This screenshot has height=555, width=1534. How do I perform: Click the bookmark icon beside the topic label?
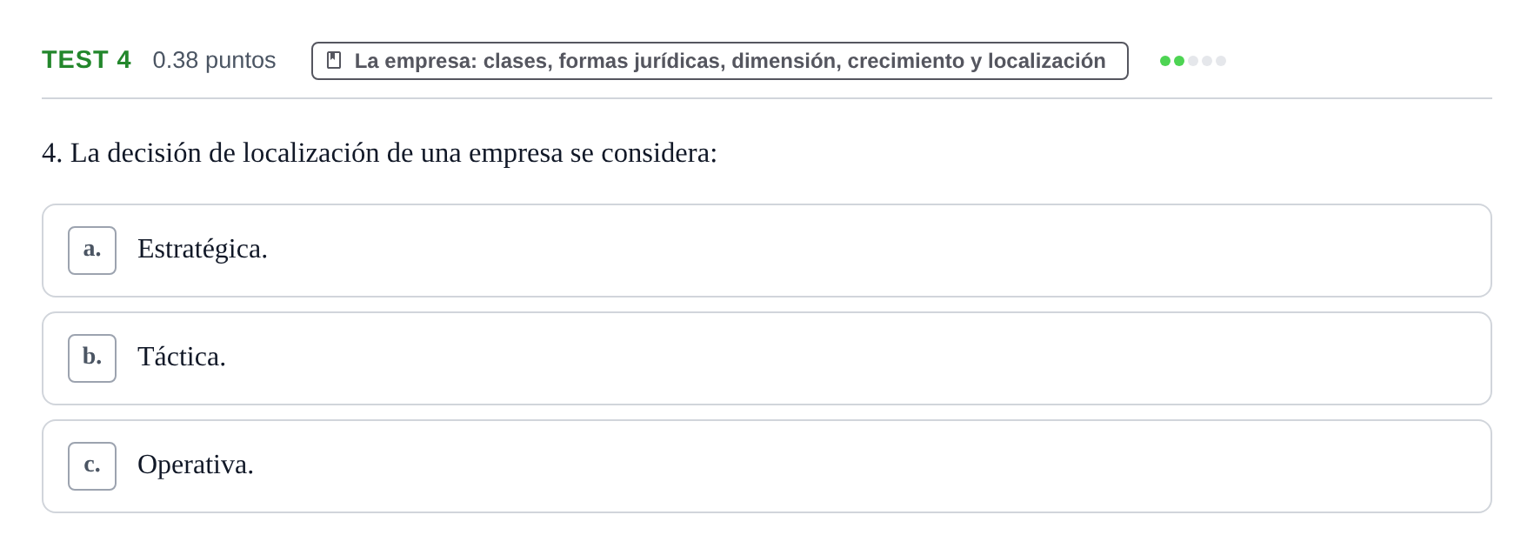tap(334, 60)
